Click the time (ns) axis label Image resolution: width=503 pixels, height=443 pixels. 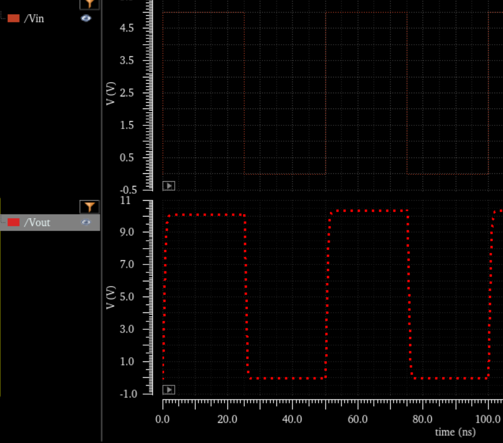(455, 432)
